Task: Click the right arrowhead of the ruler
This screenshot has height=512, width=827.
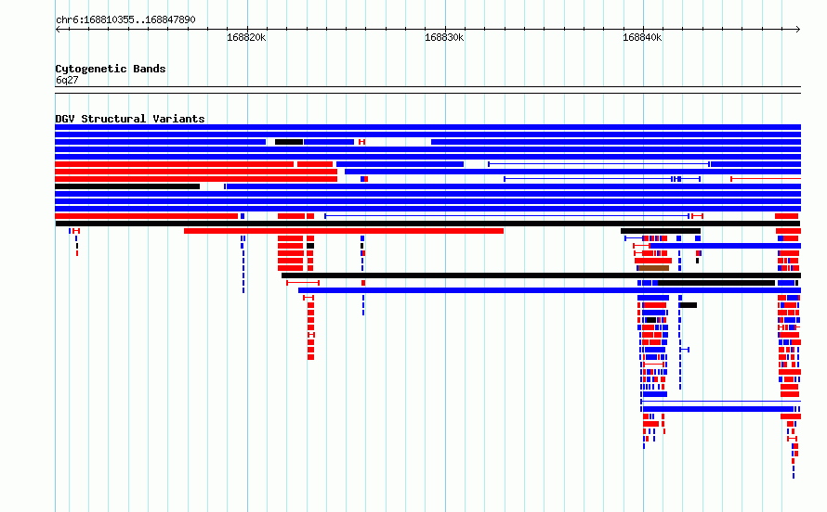Action: coord(798,30)
